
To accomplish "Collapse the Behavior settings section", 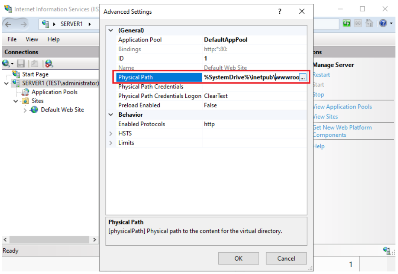I will 111,115.
